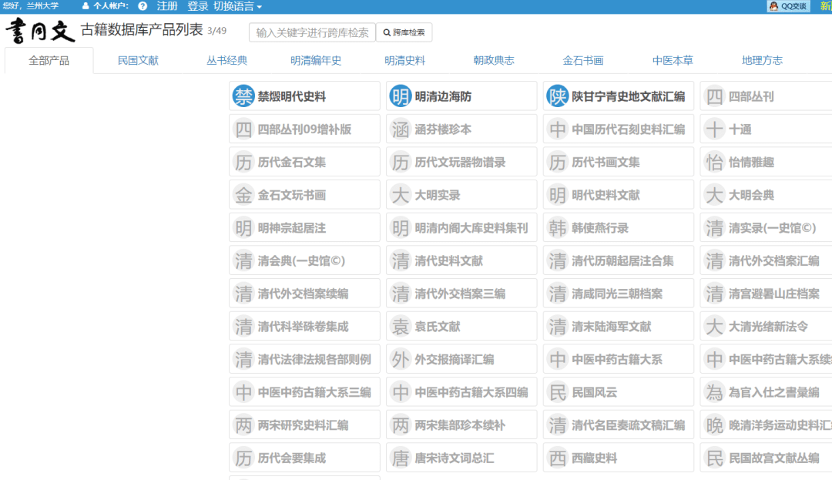The height and width of the screenshot is (480, 832).
Task: Click the 两 icon of 两宋研究史料汇编
Action: pos(243,425)
